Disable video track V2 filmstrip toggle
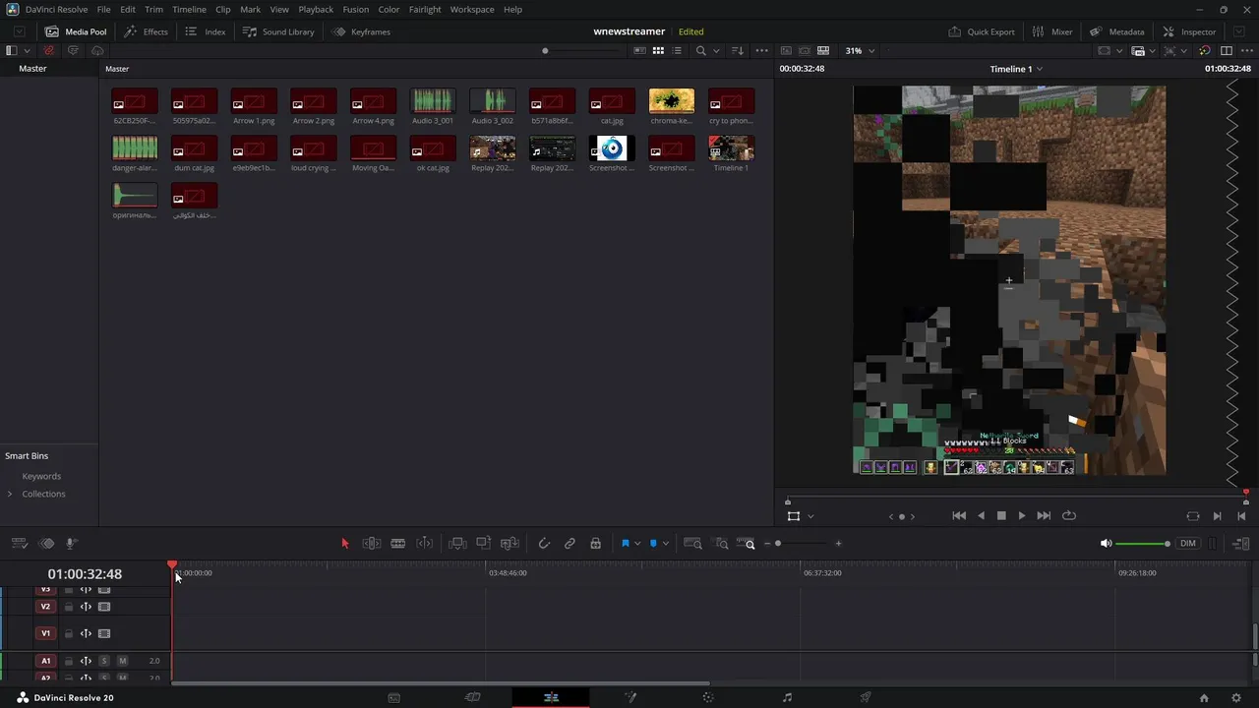 [104, 607]
